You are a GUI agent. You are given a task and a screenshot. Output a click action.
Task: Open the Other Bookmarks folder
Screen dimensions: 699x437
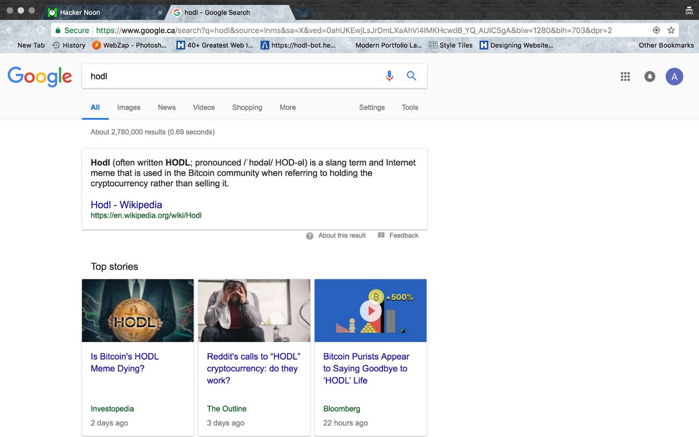point(661,45)
